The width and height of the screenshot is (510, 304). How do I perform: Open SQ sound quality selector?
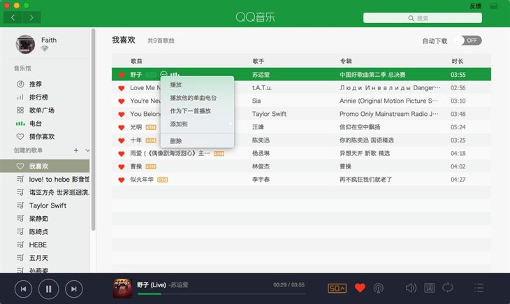(x=337, y=288)
